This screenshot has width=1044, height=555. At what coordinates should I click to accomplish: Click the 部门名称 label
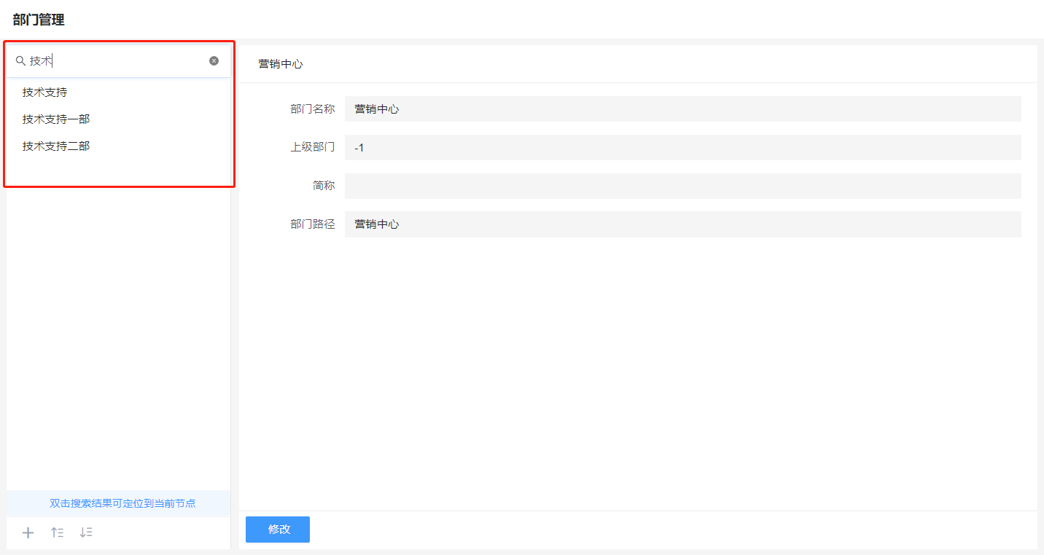[312, 109]
